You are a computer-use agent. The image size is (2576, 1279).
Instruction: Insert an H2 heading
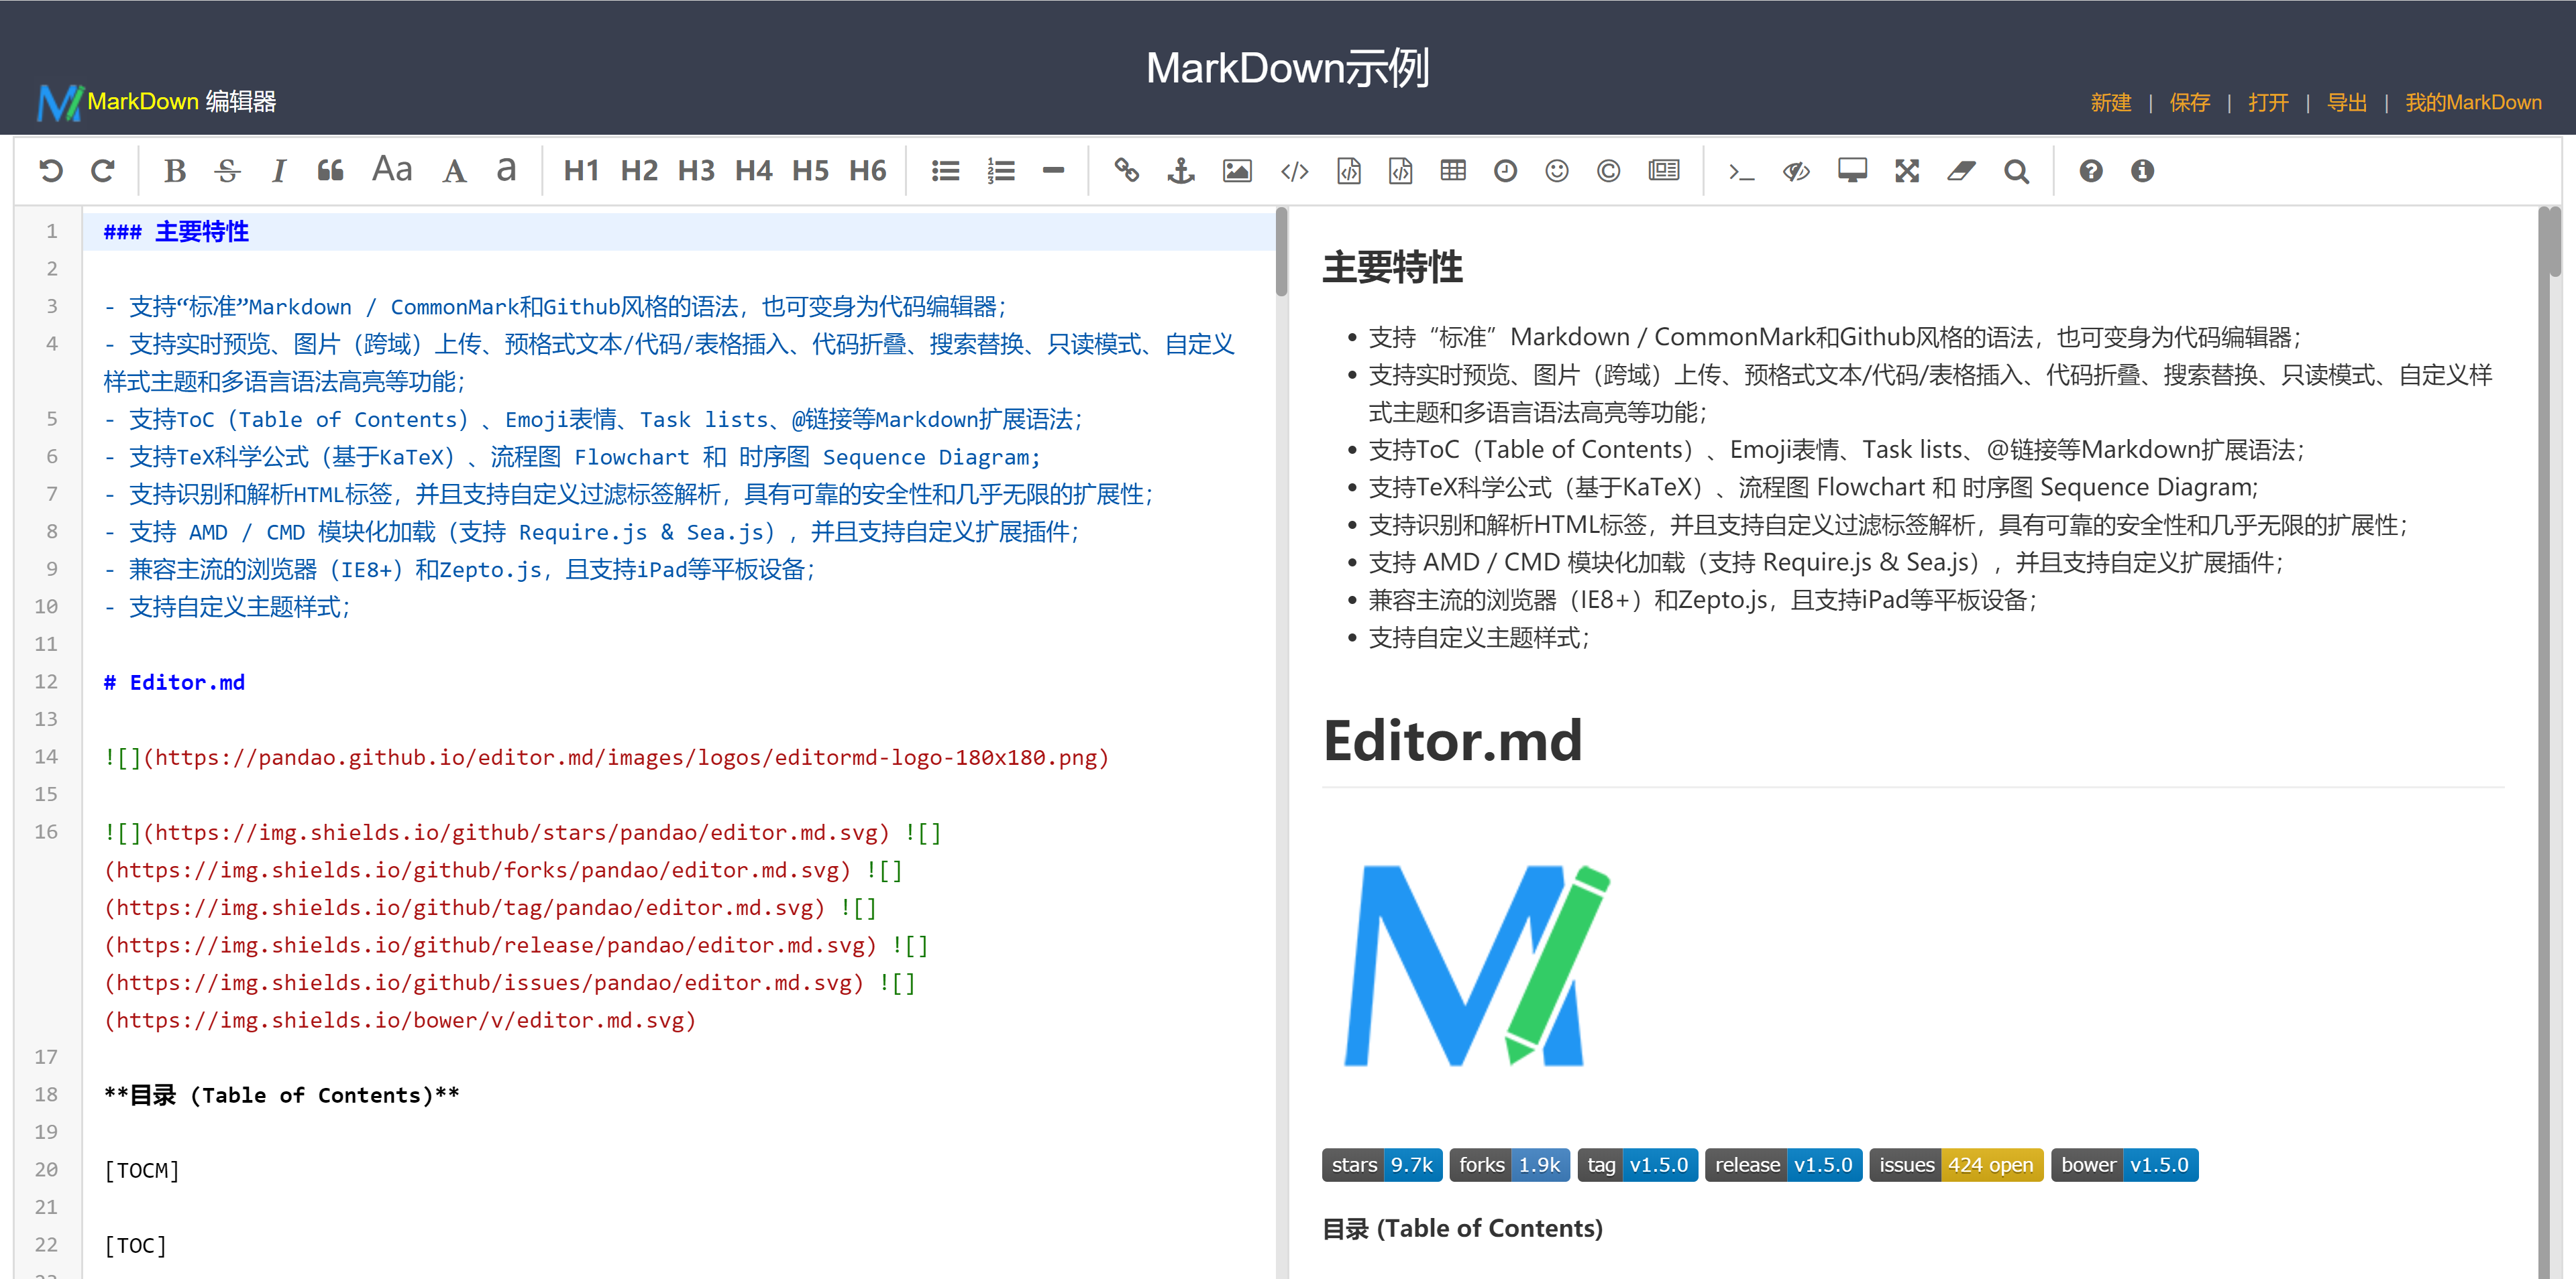(639, 170)
